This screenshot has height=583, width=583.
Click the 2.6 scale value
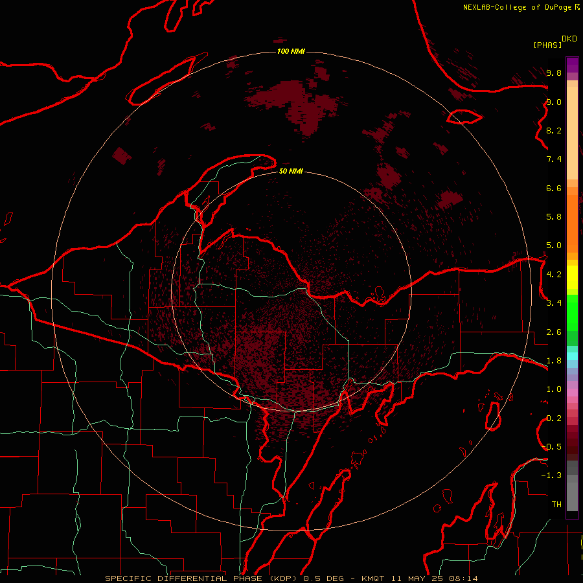(554, 332)
